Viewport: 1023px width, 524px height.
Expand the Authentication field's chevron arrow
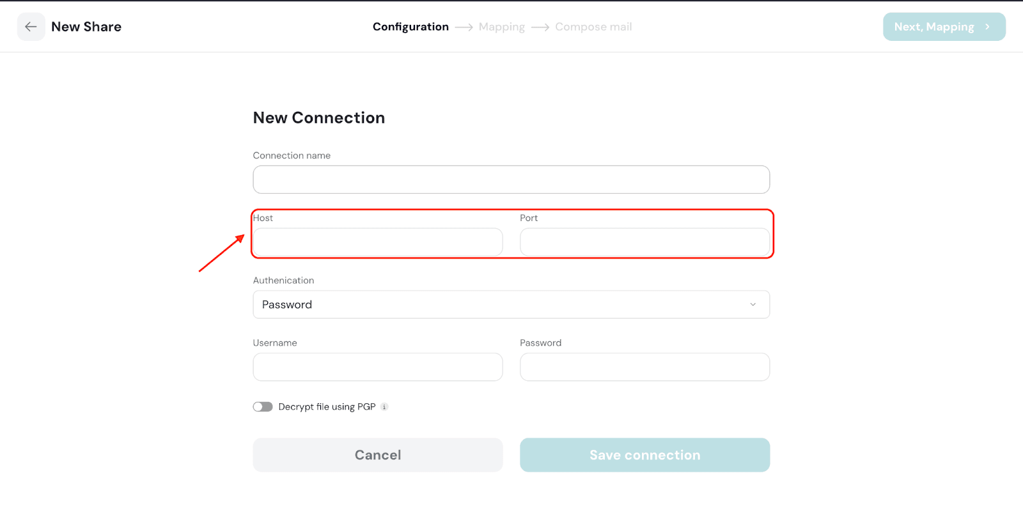coord(753,305)
